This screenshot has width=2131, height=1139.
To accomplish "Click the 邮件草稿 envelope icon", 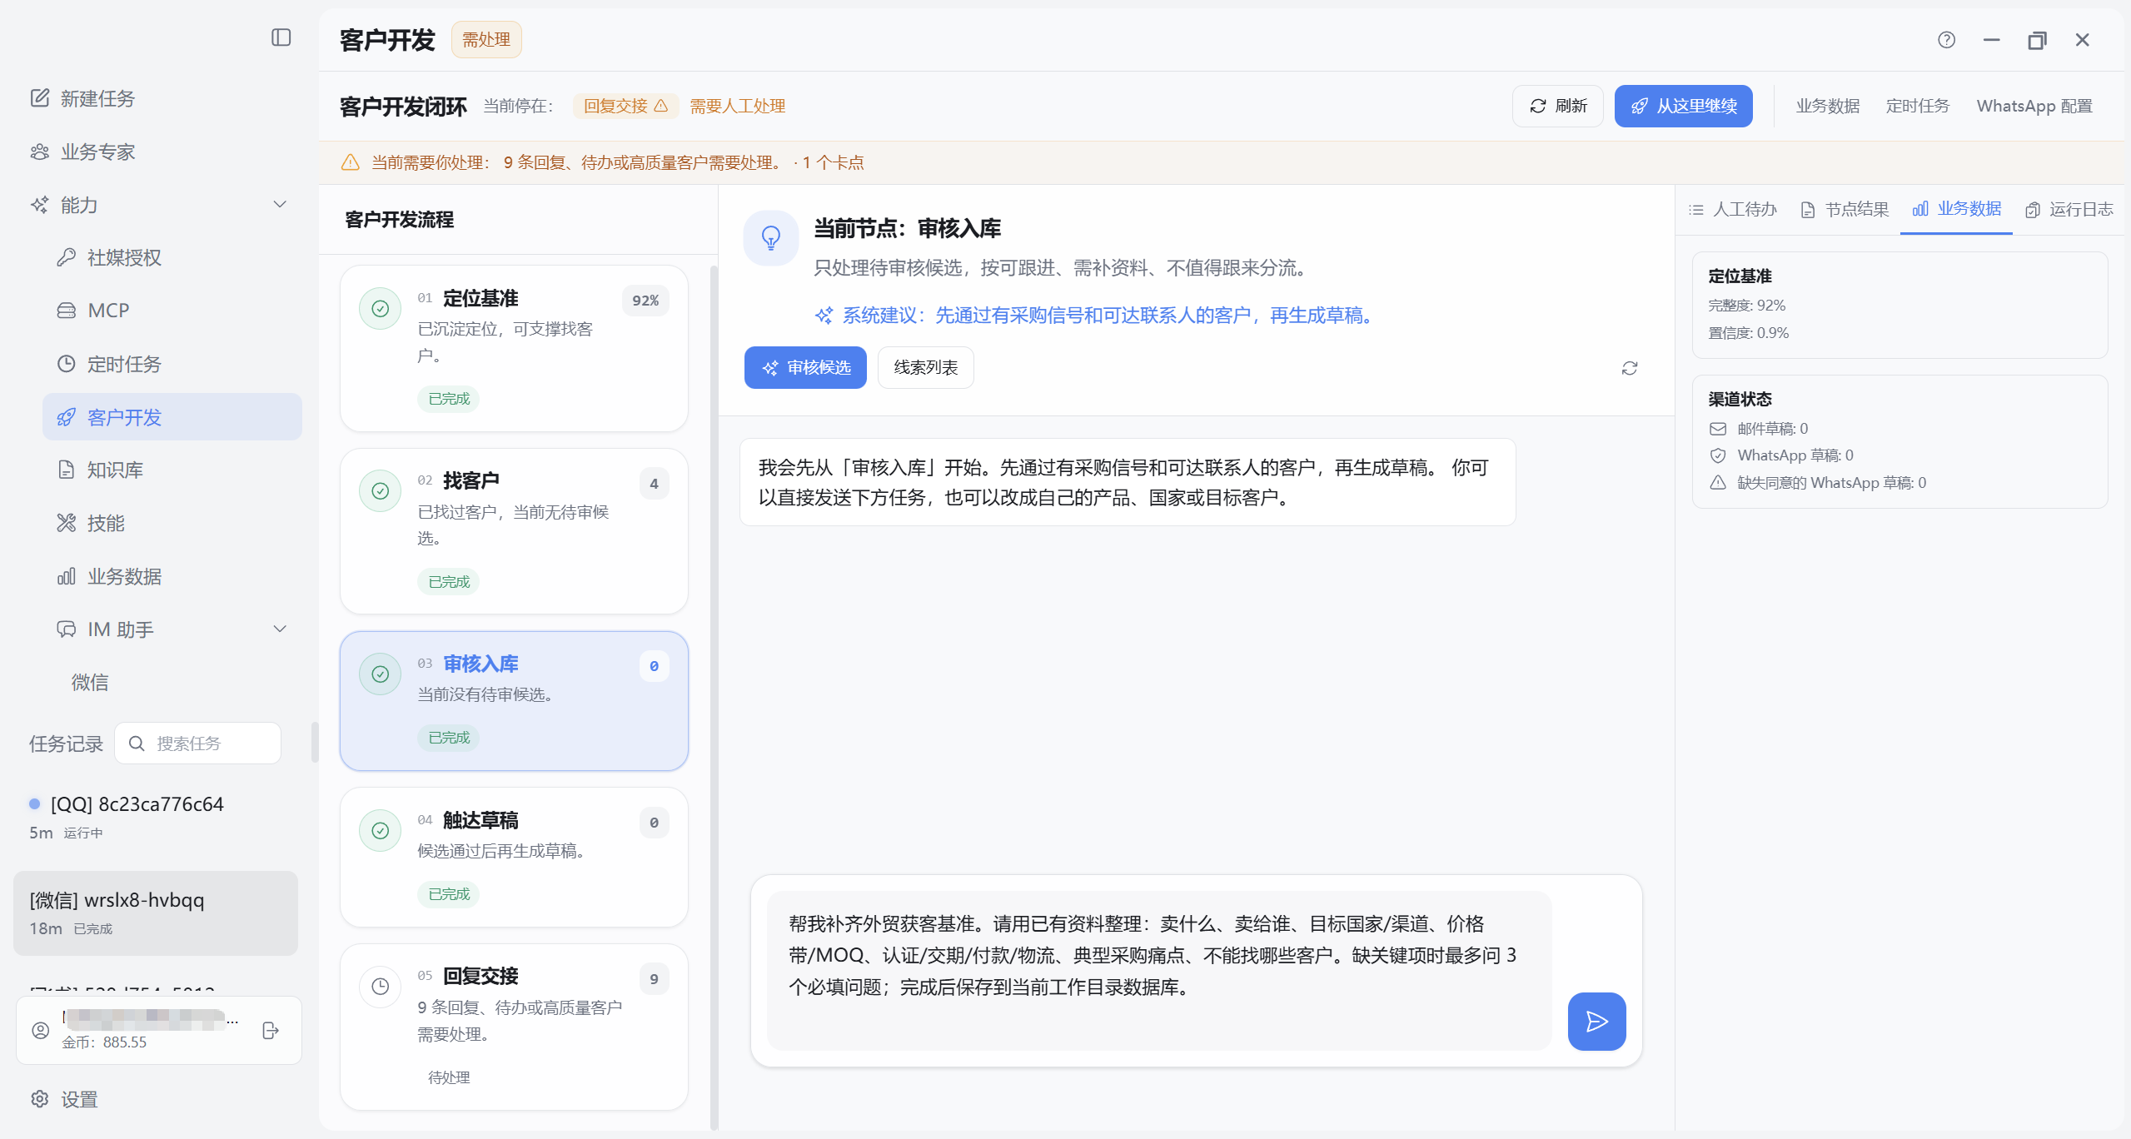I will (x=1718, y=429).
